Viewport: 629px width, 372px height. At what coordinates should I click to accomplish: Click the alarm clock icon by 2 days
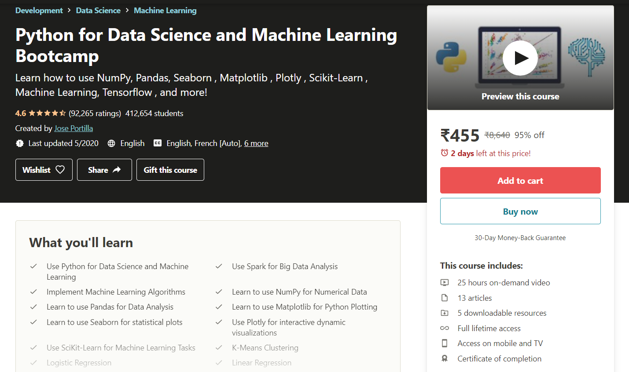[445, 153]
